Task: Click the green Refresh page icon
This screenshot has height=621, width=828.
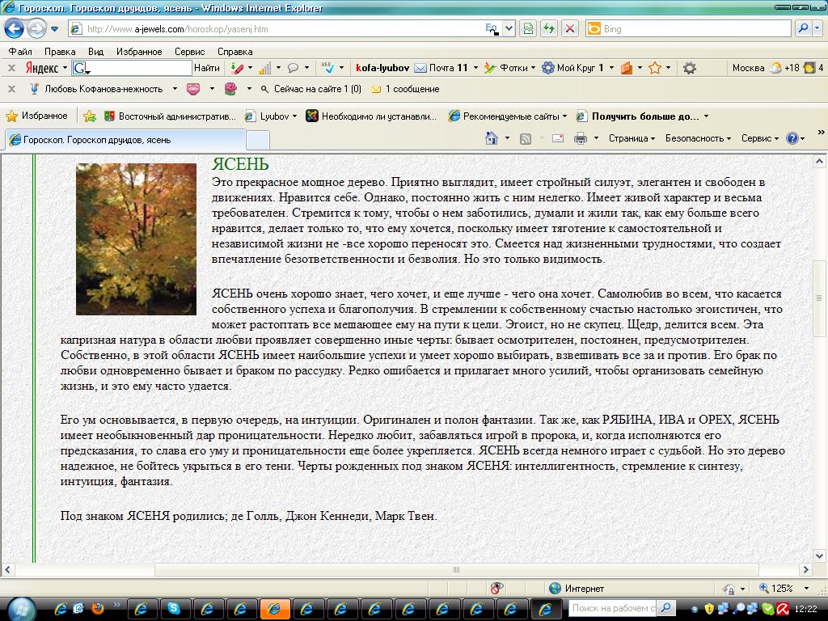Action: [549, 29]
